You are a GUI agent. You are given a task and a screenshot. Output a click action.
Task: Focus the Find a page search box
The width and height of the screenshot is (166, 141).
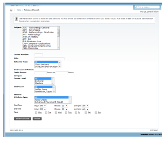[x=147, y=7]
